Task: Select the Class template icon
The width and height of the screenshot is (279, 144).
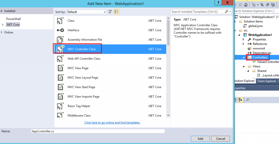Action: pyautogui.click(x=60, y=21)
